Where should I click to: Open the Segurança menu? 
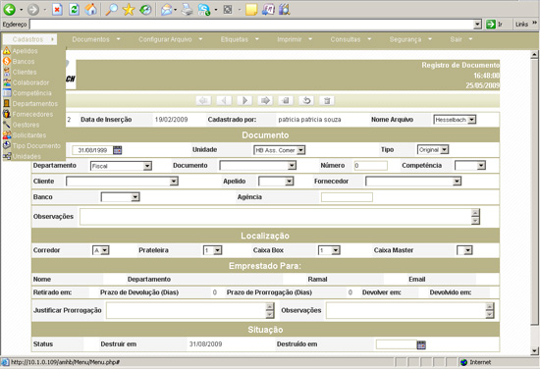(410, 39)
